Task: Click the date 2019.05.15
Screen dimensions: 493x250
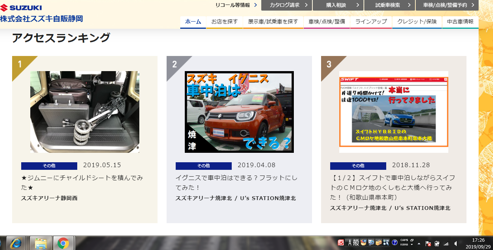Action: tap(102, 165)
